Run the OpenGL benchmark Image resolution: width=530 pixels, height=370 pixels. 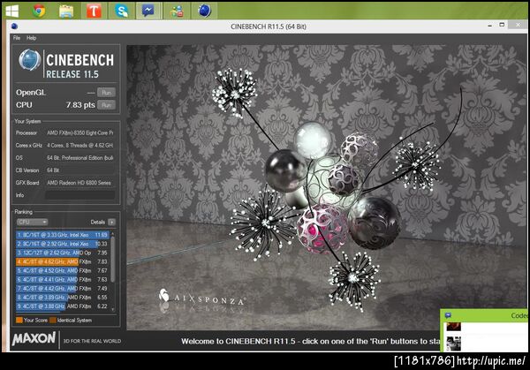107,93
